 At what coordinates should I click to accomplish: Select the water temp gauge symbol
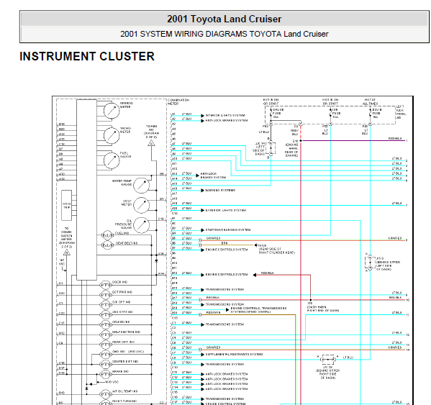click(x=141, y=185)
